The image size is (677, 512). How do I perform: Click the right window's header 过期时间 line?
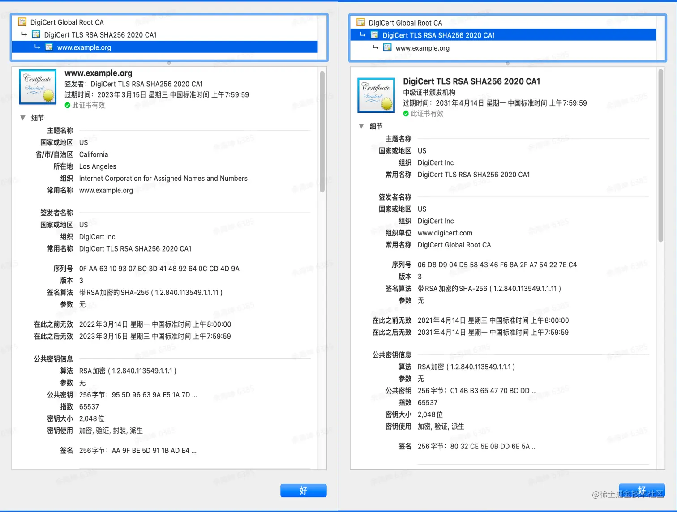click(x=495, y=103)
